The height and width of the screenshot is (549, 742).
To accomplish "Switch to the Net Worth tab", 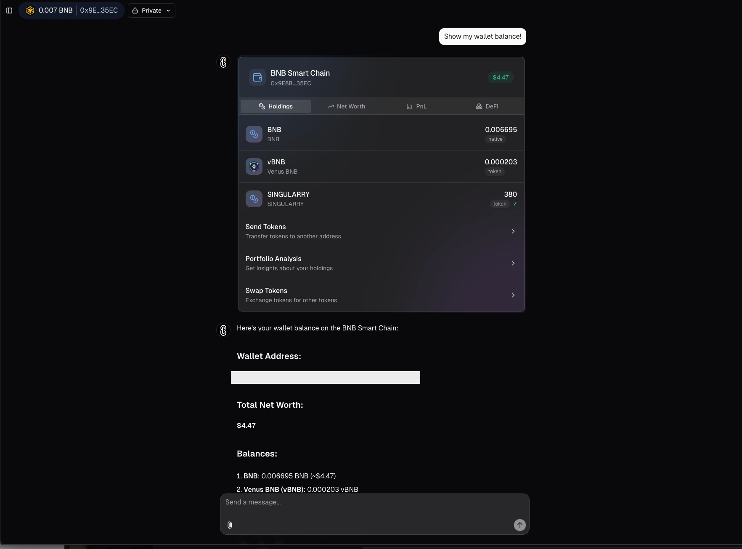I will 346,106.
